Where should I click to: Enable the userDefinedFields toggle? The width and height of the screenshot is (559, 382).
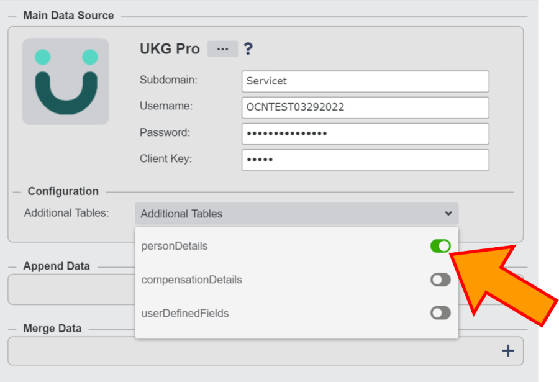(x=440, y=312)
